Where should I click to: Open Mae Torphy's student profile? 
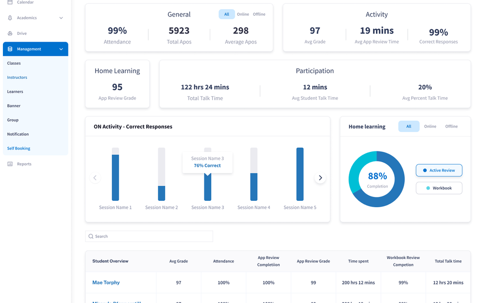[x=106, y=282]
